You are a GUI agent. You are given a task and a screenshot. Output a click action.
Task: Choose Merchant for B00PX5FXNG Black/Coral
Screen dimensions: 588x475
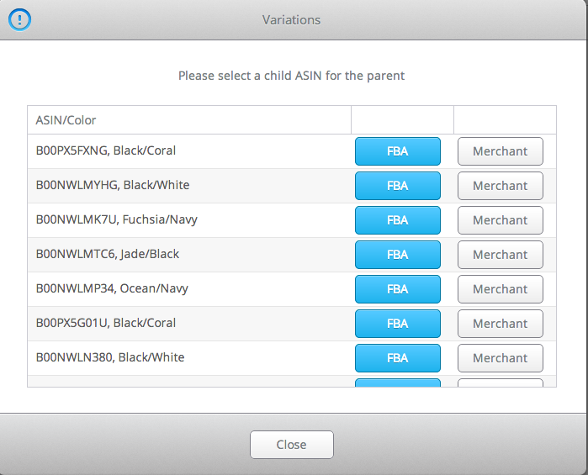click(501, 151)
